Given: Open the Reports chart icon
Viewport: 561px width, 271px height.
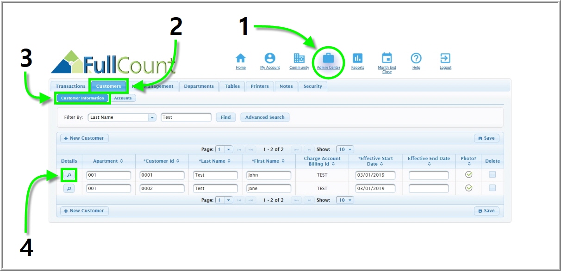Looking at the screenshot, I should (357, 58).
